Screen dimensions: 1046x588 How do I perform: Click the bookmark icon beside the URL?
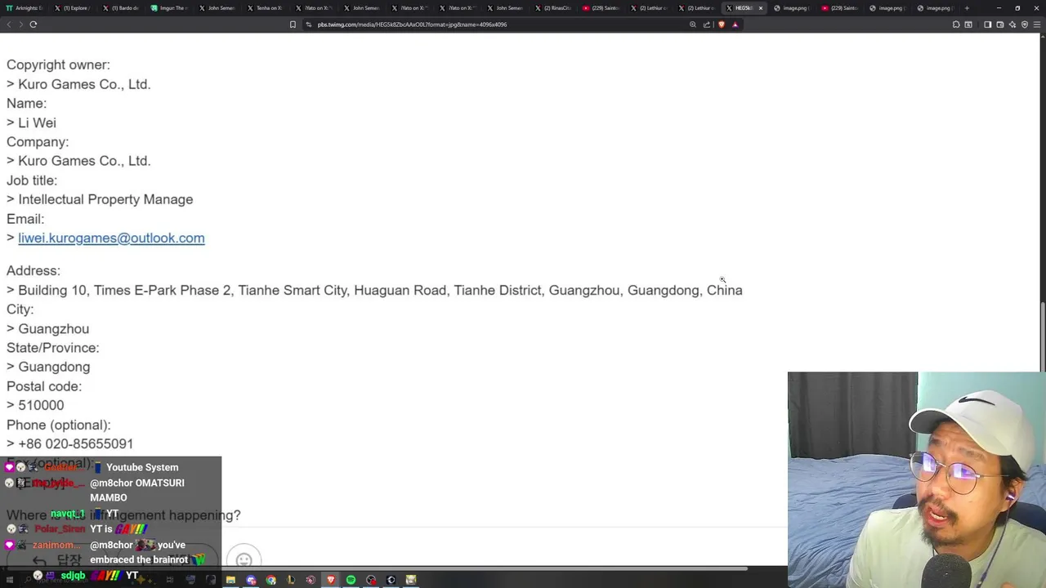293,24
